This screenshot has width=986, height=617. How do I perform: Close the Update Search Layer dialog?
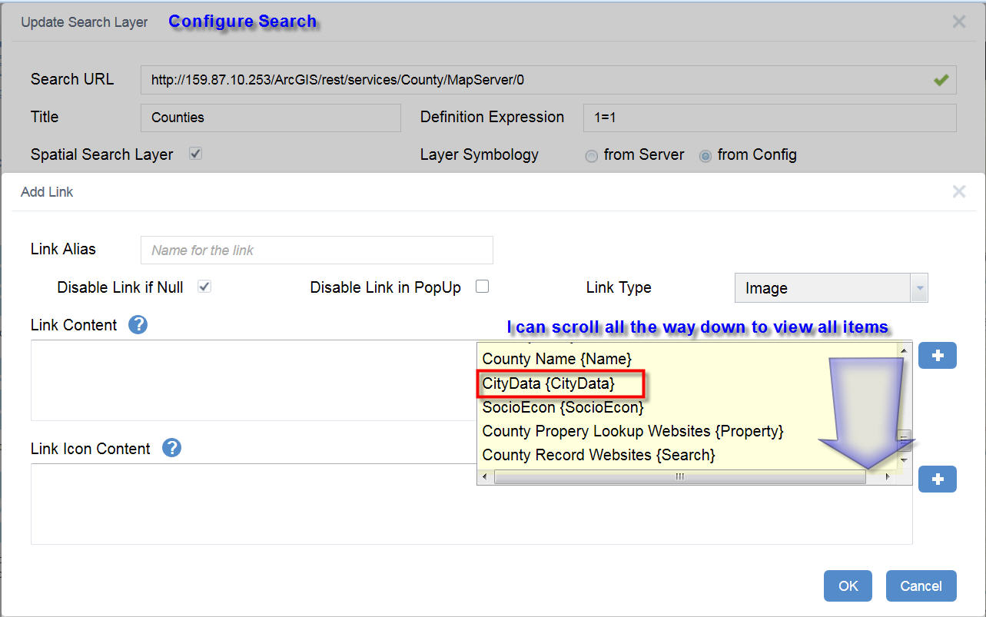[x=958, y=22]
